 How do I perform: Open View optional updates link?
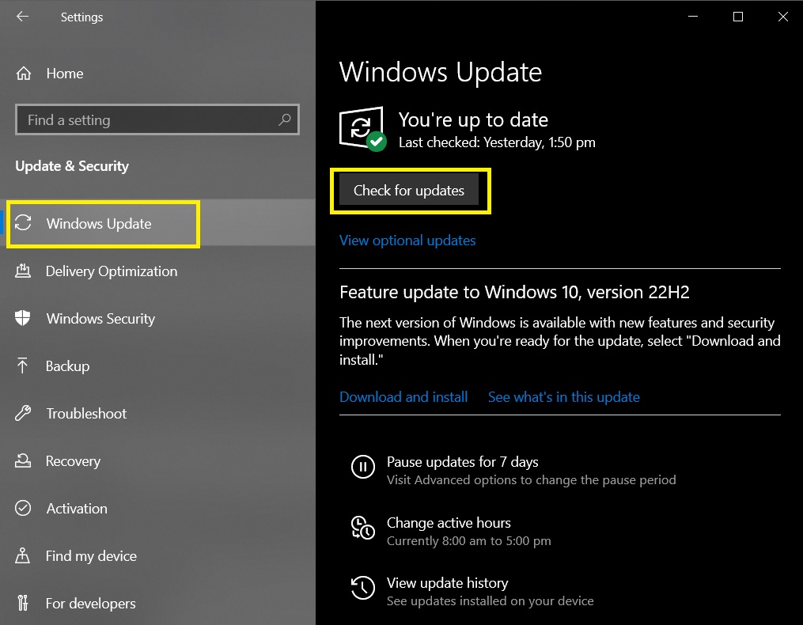[x=407, y=241]
